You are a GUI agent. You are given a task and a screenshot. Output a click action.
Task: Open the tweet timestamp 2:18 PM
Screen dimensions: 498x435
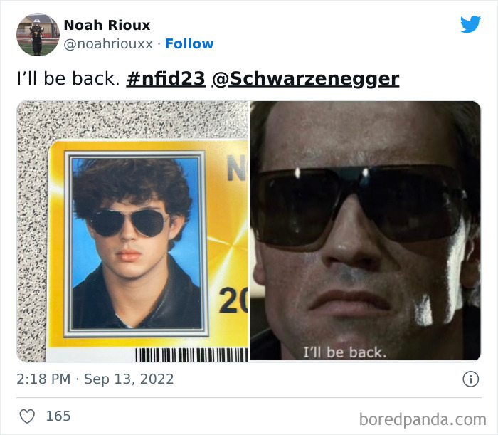43,379
